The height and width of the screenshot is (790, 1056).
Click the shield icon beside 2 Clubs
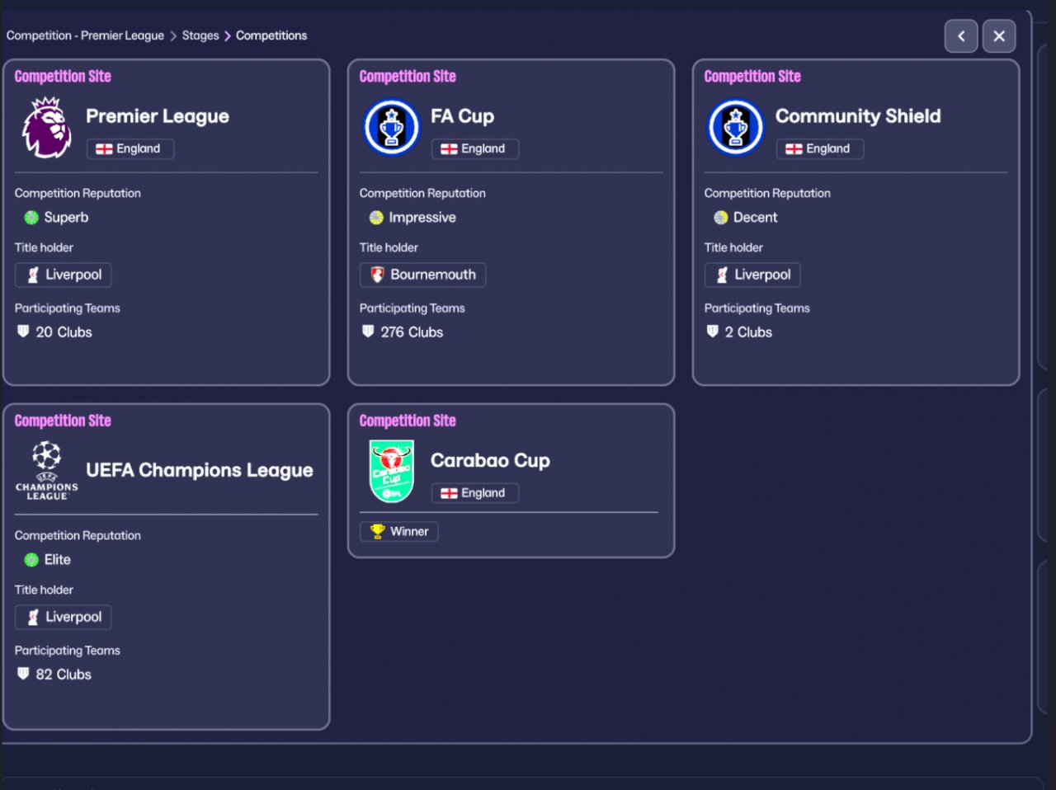point(713,332)
